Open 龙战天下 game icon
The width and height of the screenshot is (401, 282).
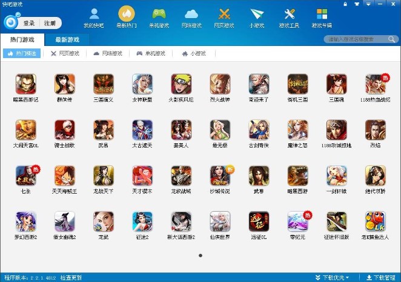click(x=104, y=175)
